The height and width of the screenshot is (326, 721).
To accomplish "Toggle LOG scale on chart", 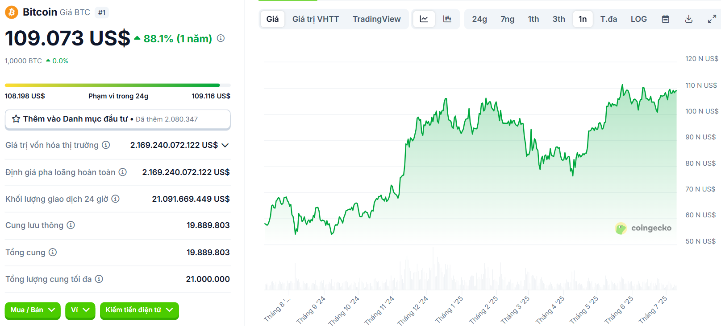I will coord(639,19).
